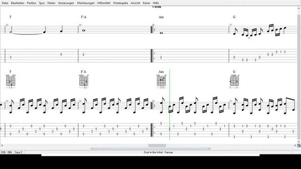Screen dimensions: 301x169
Task: Click the repeat barline on violin staff
Action: [x=153, y=30]
